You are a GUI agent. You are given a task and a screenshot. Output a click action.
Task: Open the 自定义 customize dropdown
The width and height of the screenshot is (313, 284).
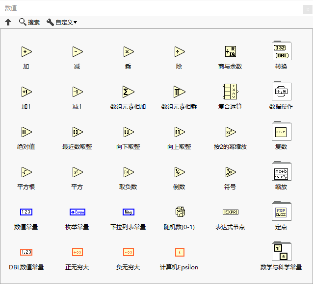coord(62,22)
